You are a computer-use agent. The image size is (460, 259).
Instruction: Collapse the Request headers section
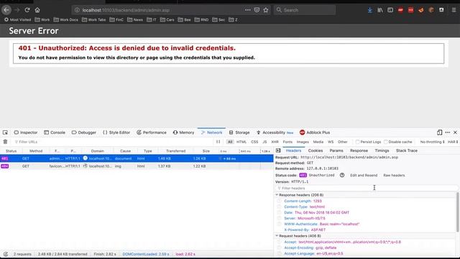pos(276,236)
